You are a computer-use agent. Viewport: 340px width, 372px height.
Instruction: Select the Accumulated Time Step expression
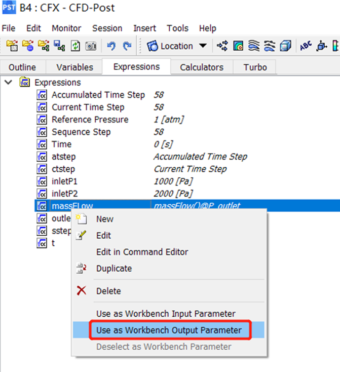coord(98,95)
